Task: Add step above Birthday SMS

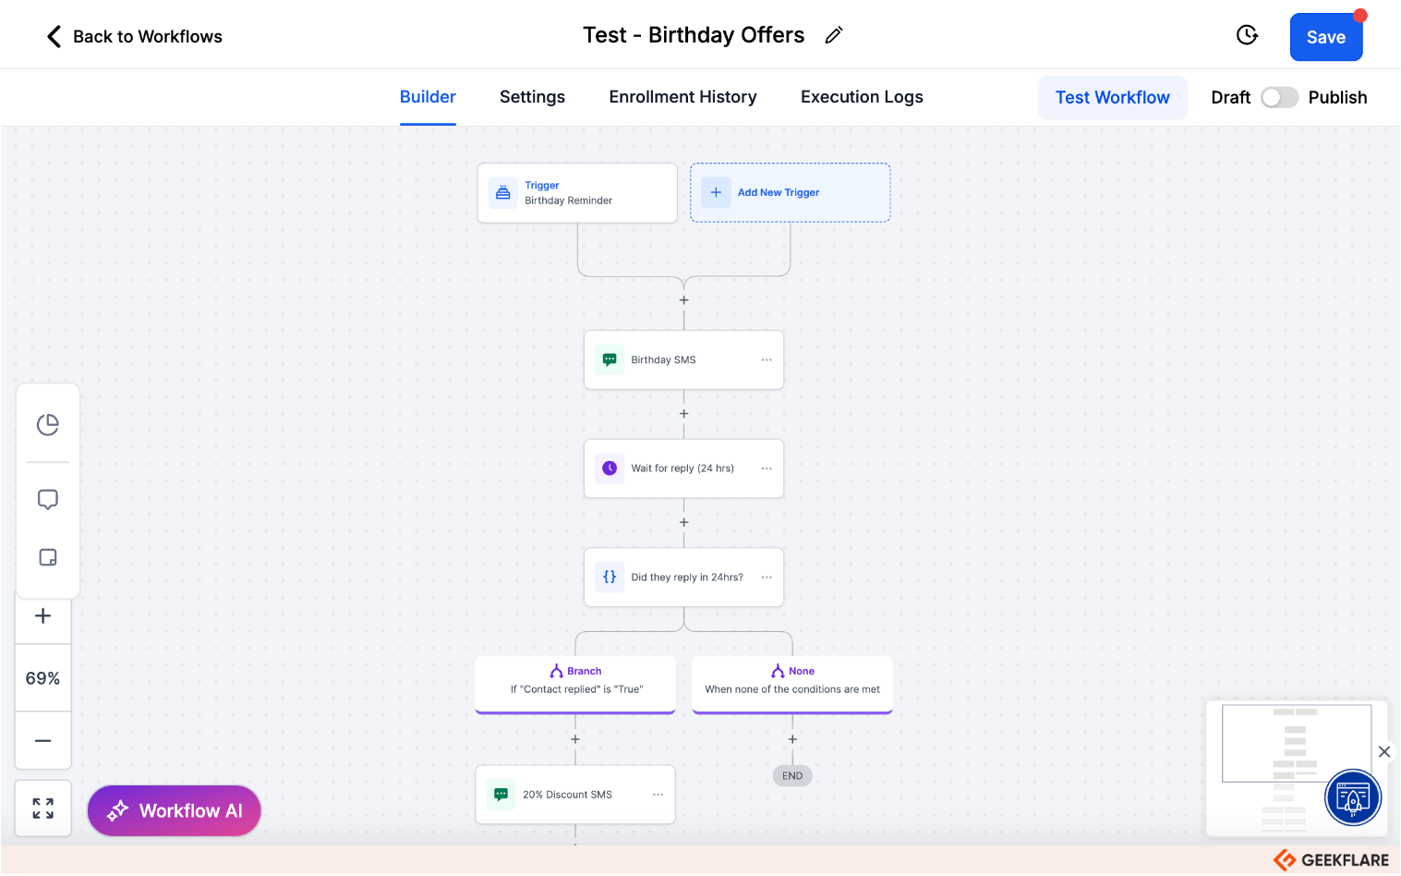Action: click(x=683, y=300)
